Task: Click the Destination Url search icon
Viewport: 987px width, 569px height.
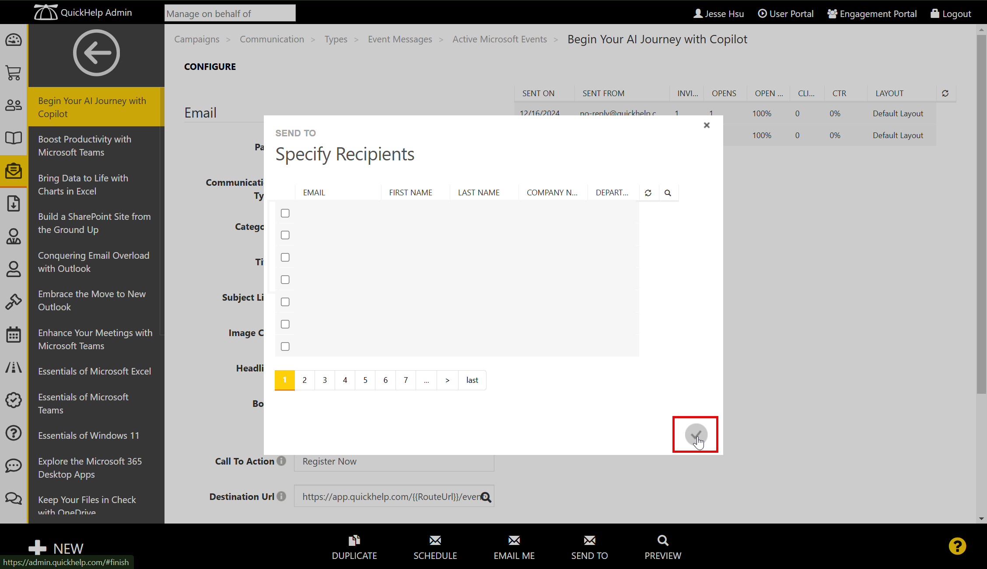Action: (486, 497)
